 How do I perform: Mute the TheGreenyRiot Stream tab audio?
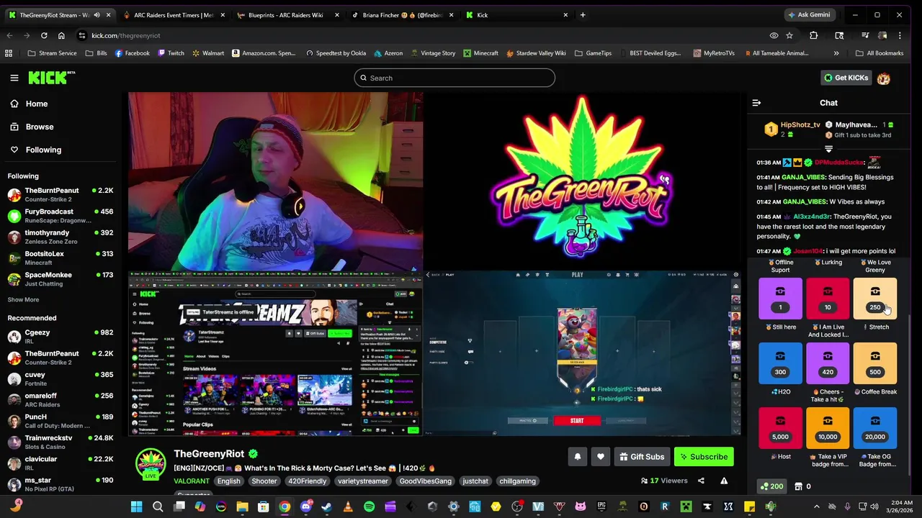click(x=97, y=14)
